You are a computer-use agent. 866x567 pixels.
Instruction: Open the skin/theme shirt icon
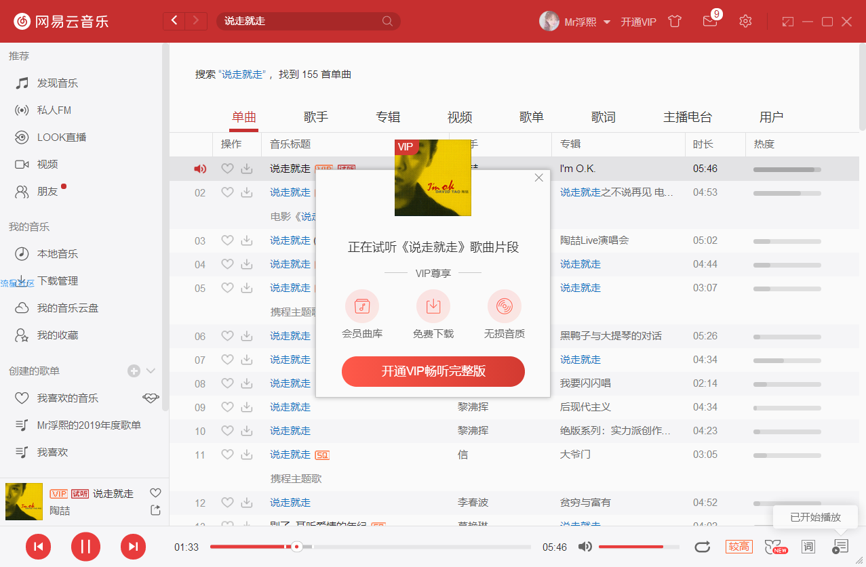[x=674, y=21]
